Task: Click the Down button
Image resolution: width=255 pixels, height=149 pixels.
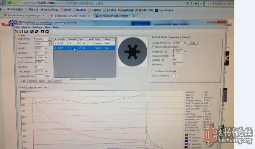Action: click(57, 81)
